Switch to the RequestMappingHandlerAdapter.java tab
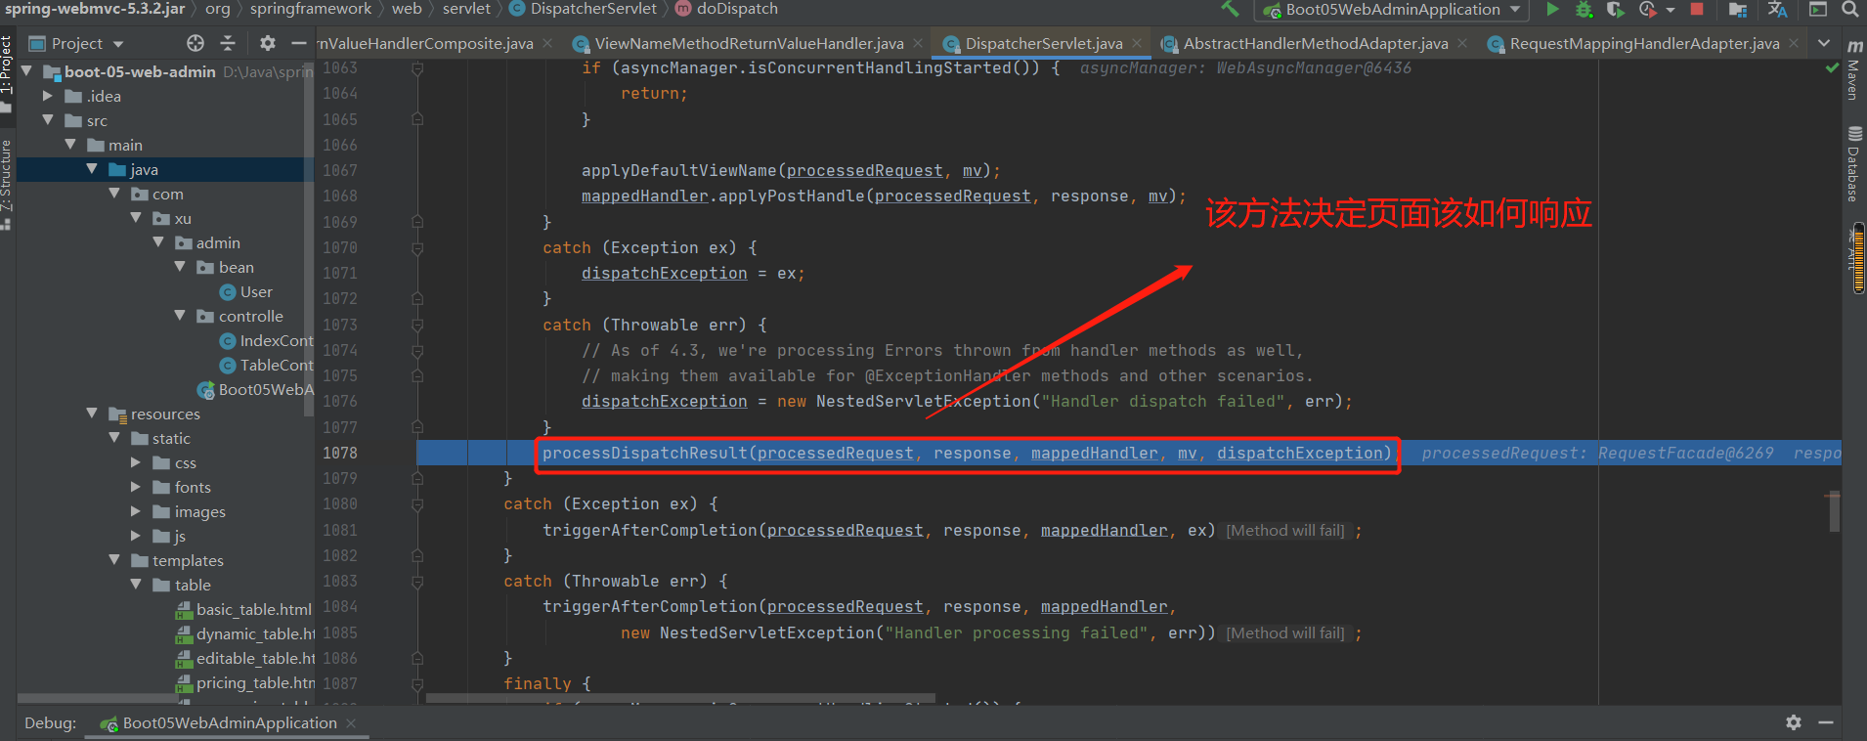 pyautogui.click(x=1644, y=43)
